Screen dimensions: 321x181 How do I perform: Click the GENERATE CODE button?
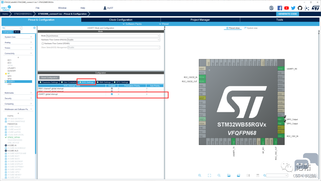pos(287,14)
